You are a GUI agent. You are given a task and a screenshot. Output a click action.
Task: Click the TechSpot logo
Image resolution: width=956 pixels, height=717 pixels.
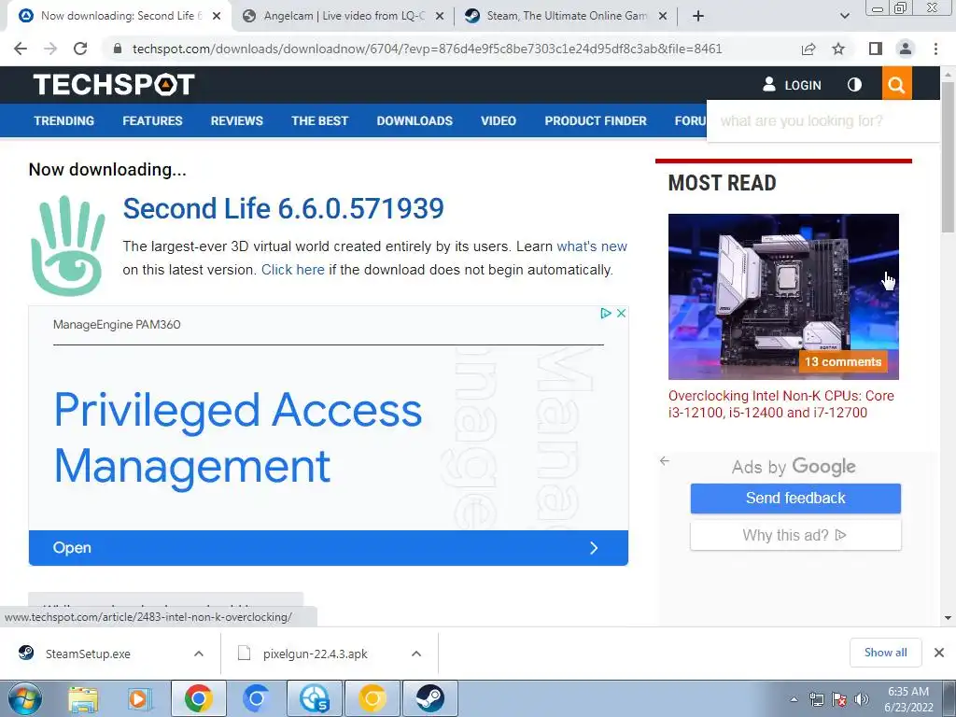pos(114,84)
